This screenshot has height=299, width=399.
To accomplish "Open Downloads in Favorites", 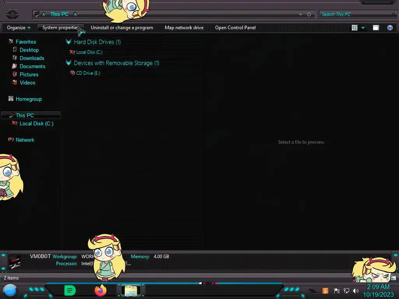I will click(32, 58).
